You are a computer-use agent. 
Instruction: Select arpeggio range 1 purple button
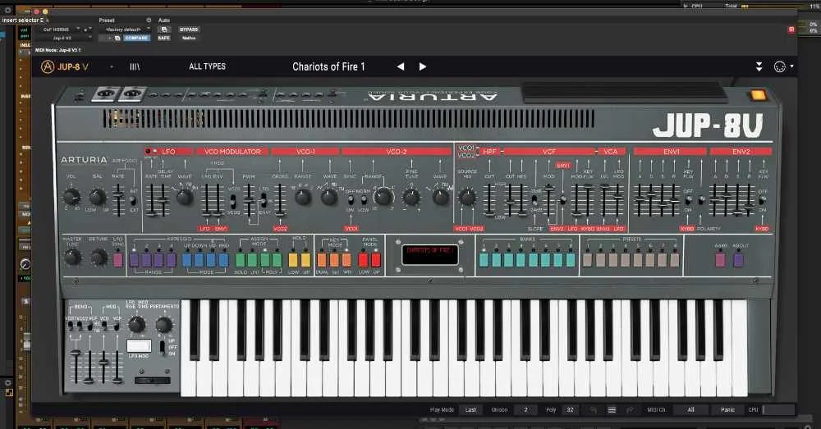135,259
